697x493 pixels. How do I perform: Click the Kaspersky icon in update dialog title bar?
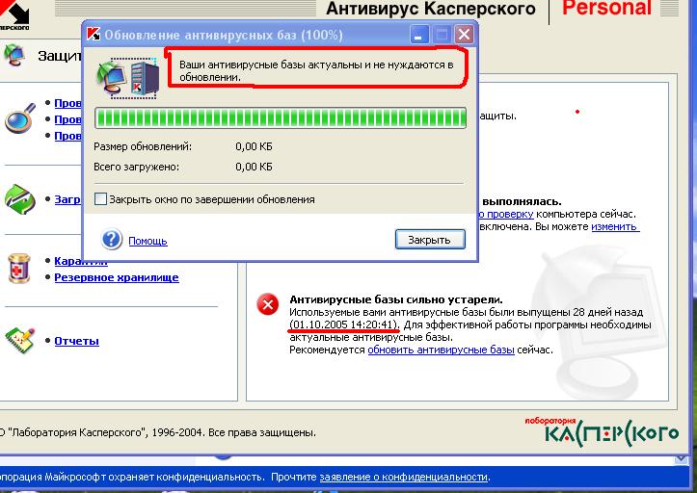[x=94, y=35]
